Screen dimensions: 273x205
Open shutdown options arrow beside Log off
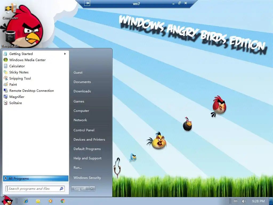tap(92, 189)
